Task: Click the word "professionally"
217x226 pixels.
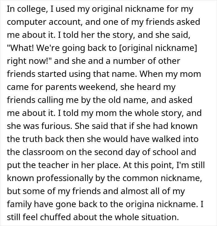Action: point(64,178)
